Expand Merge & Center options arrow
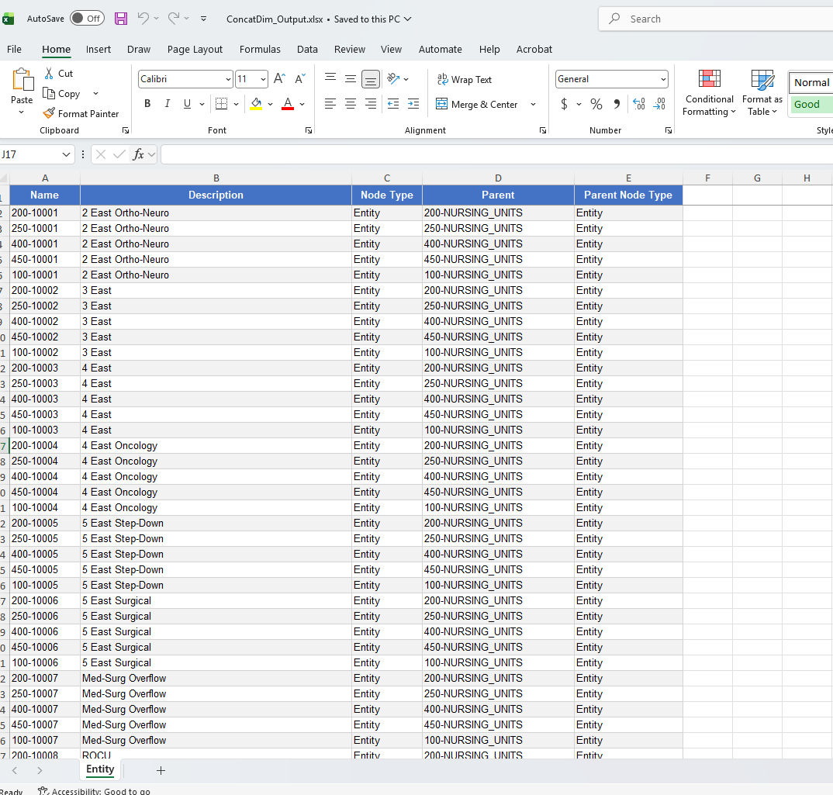Image resolution: width=833 pixels, height=795 pixels. (533, 104)
